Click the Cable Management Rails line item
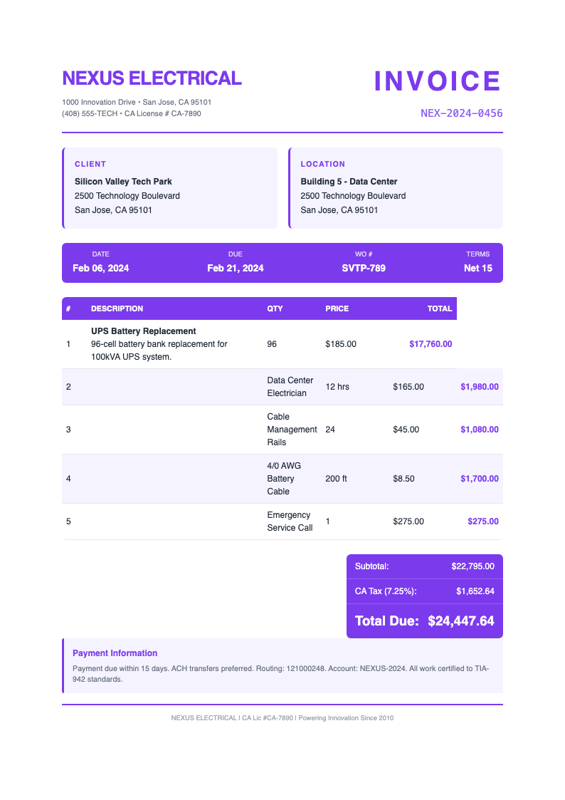The height and width of the screenshot is (800, 565). [292, 430]
